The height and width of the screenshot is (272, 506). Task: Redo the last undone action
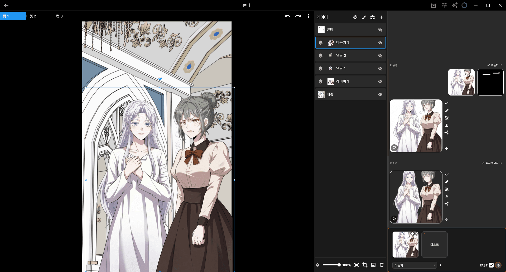[x=298, y=16]
